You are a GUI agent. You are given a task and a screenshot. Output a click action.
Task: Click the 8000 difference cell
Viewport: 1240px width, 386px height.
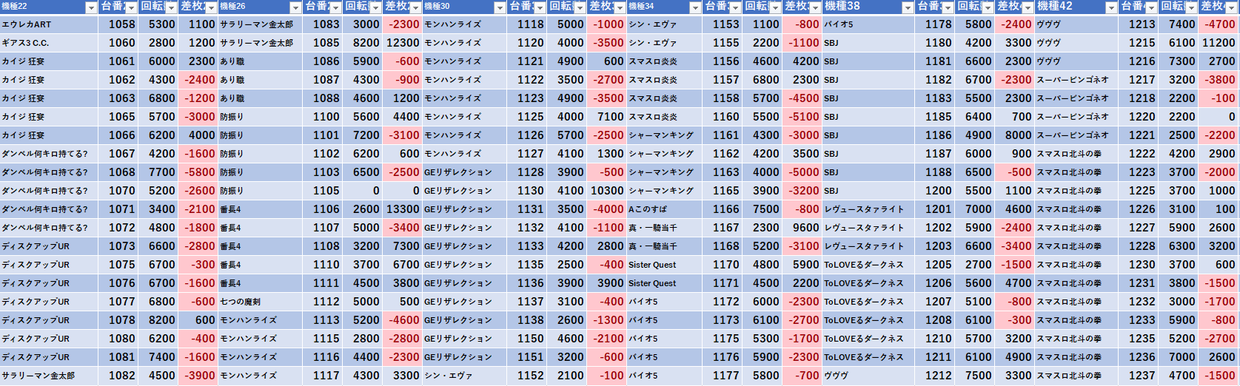pos(1015,135)
